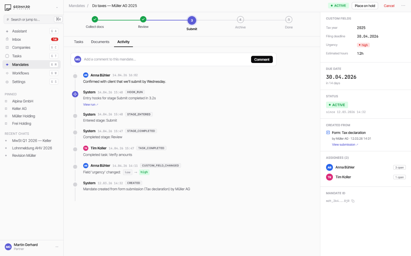Switch to the Tasks tab

tap(78, 42)
